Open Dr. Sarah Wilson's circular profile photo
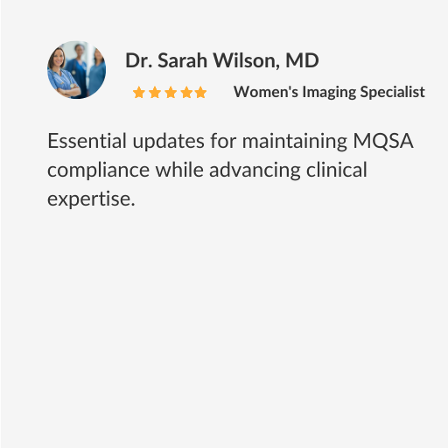448x448 pixels. tap(77, 70)
